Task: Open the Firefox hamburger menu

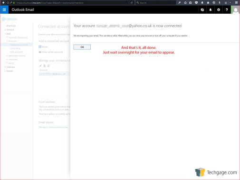Action: 236,2
